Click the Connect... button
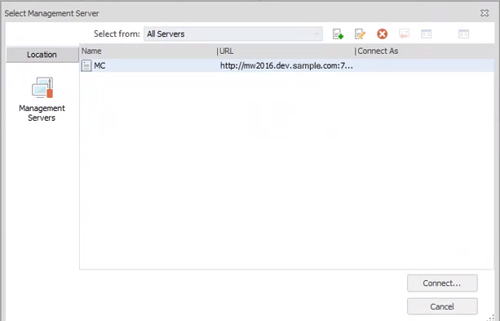Viewport: 500px width, 321px height. [442, 283]
